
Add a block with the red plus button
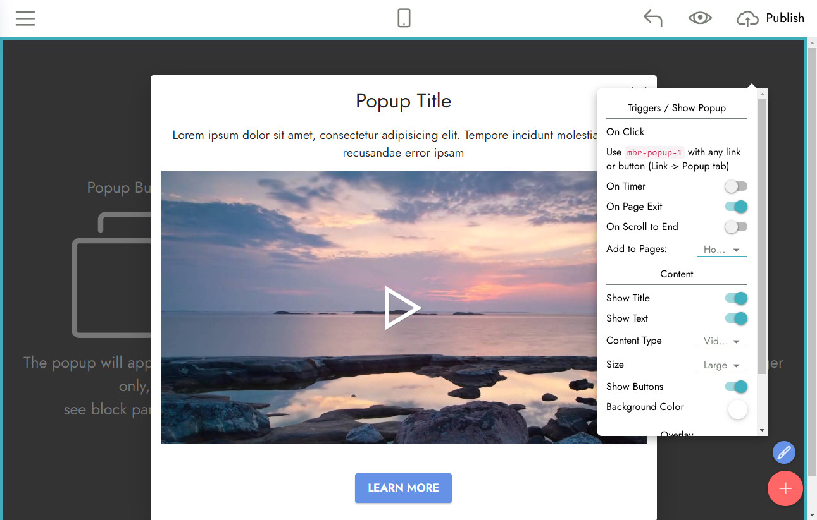coord(785,488)
